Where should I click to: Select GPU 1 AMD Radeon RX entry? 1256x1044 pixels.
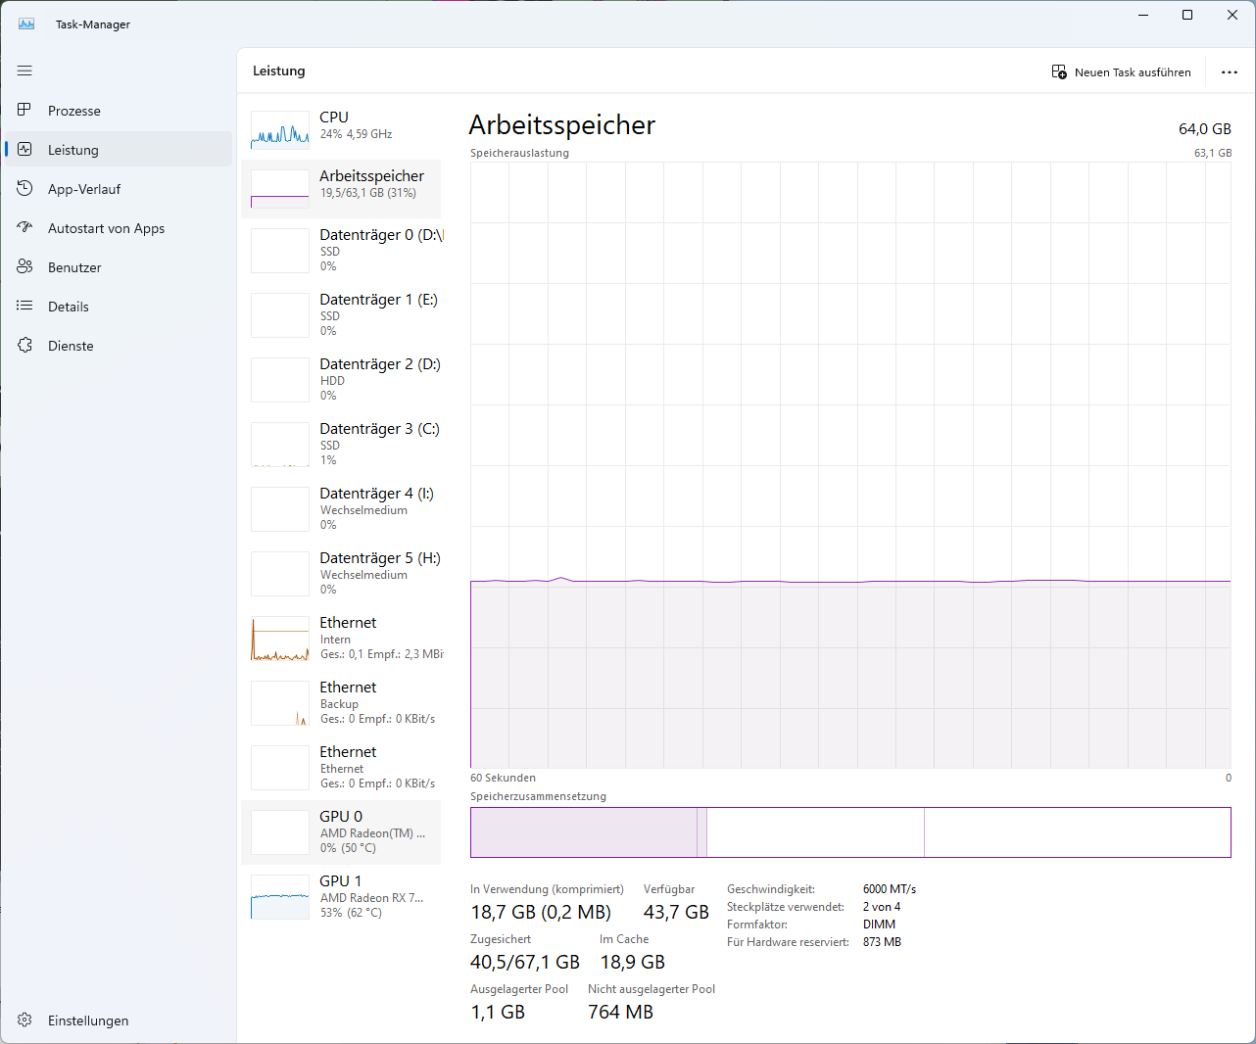(x=341, y=896)
